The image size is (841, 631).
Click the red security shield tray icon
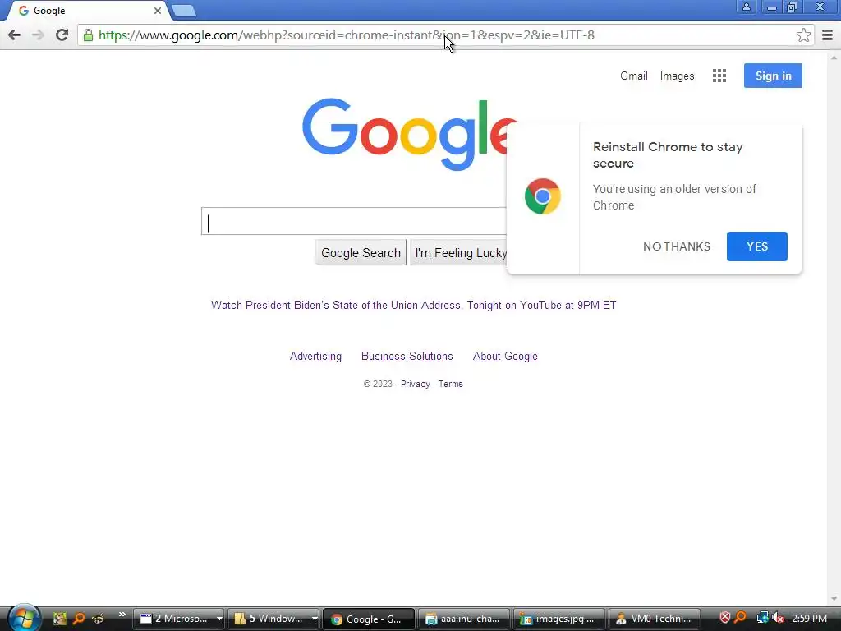point(724,618)
